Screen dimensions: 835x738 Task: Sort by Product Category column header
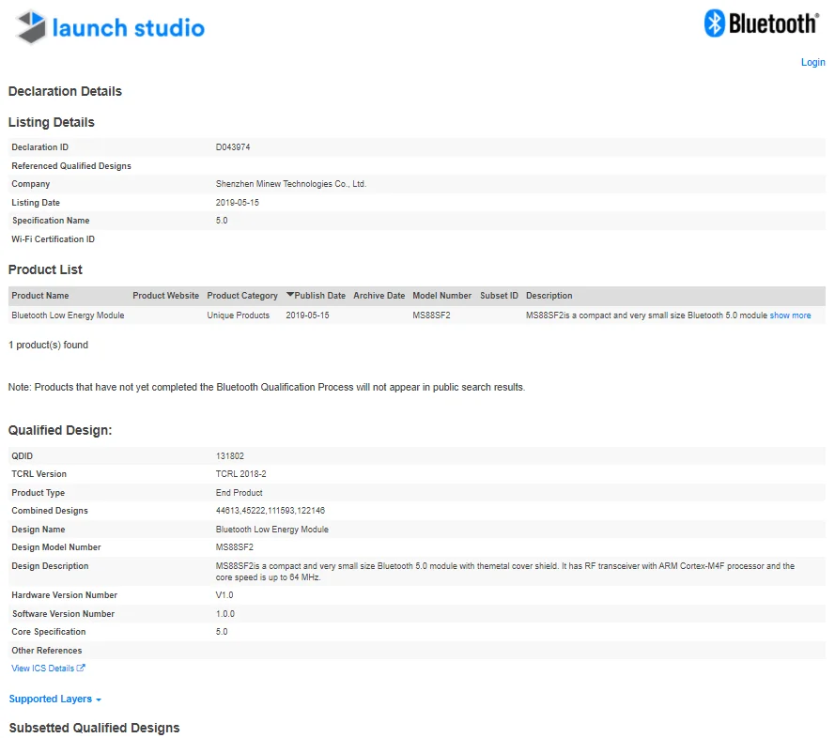tap(242, 296)
